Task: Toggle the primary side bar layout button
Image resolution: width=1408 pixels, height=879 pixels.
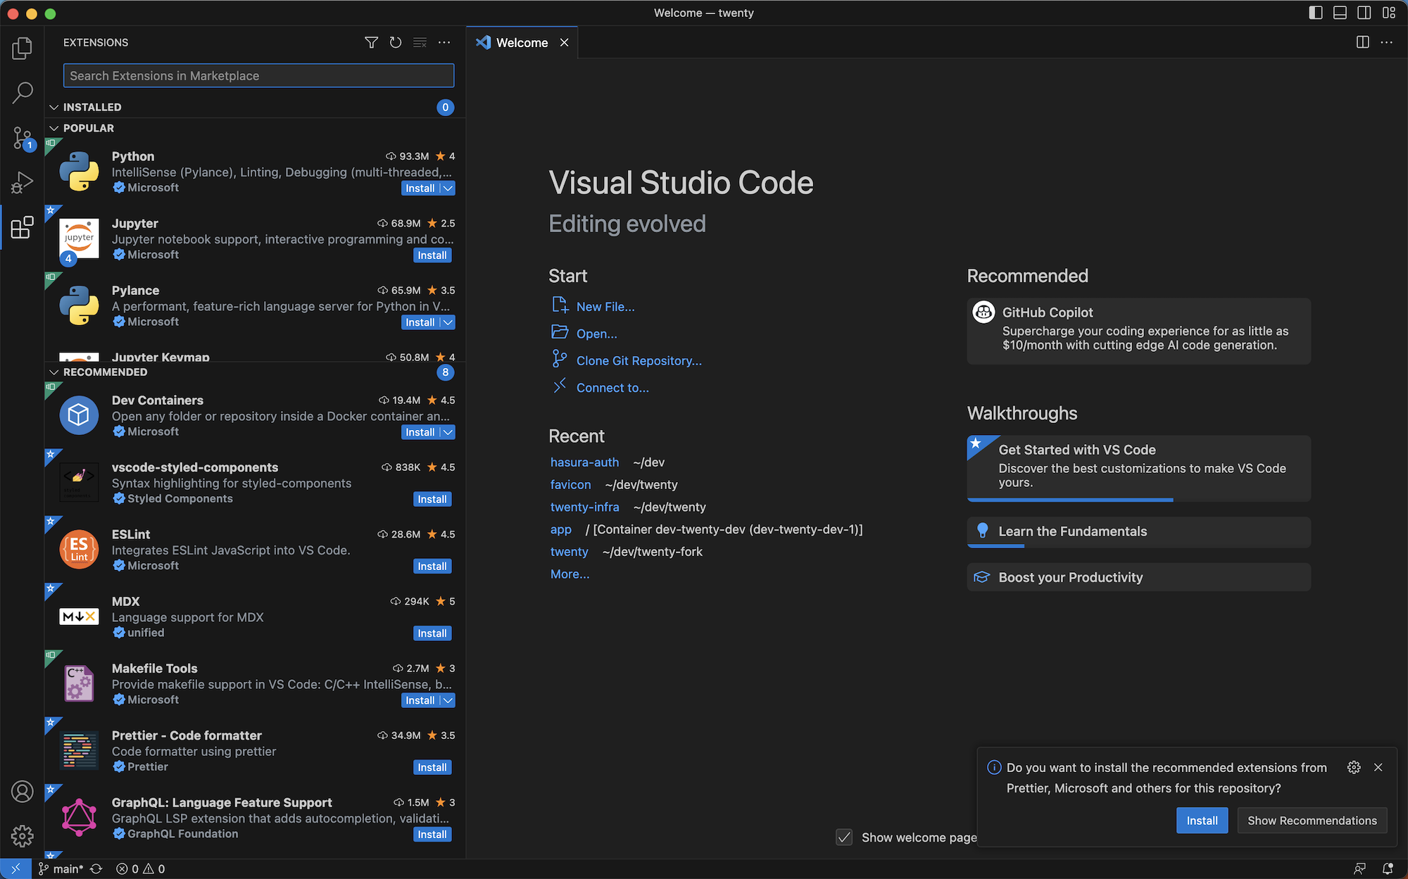Action: [1315, 13]
